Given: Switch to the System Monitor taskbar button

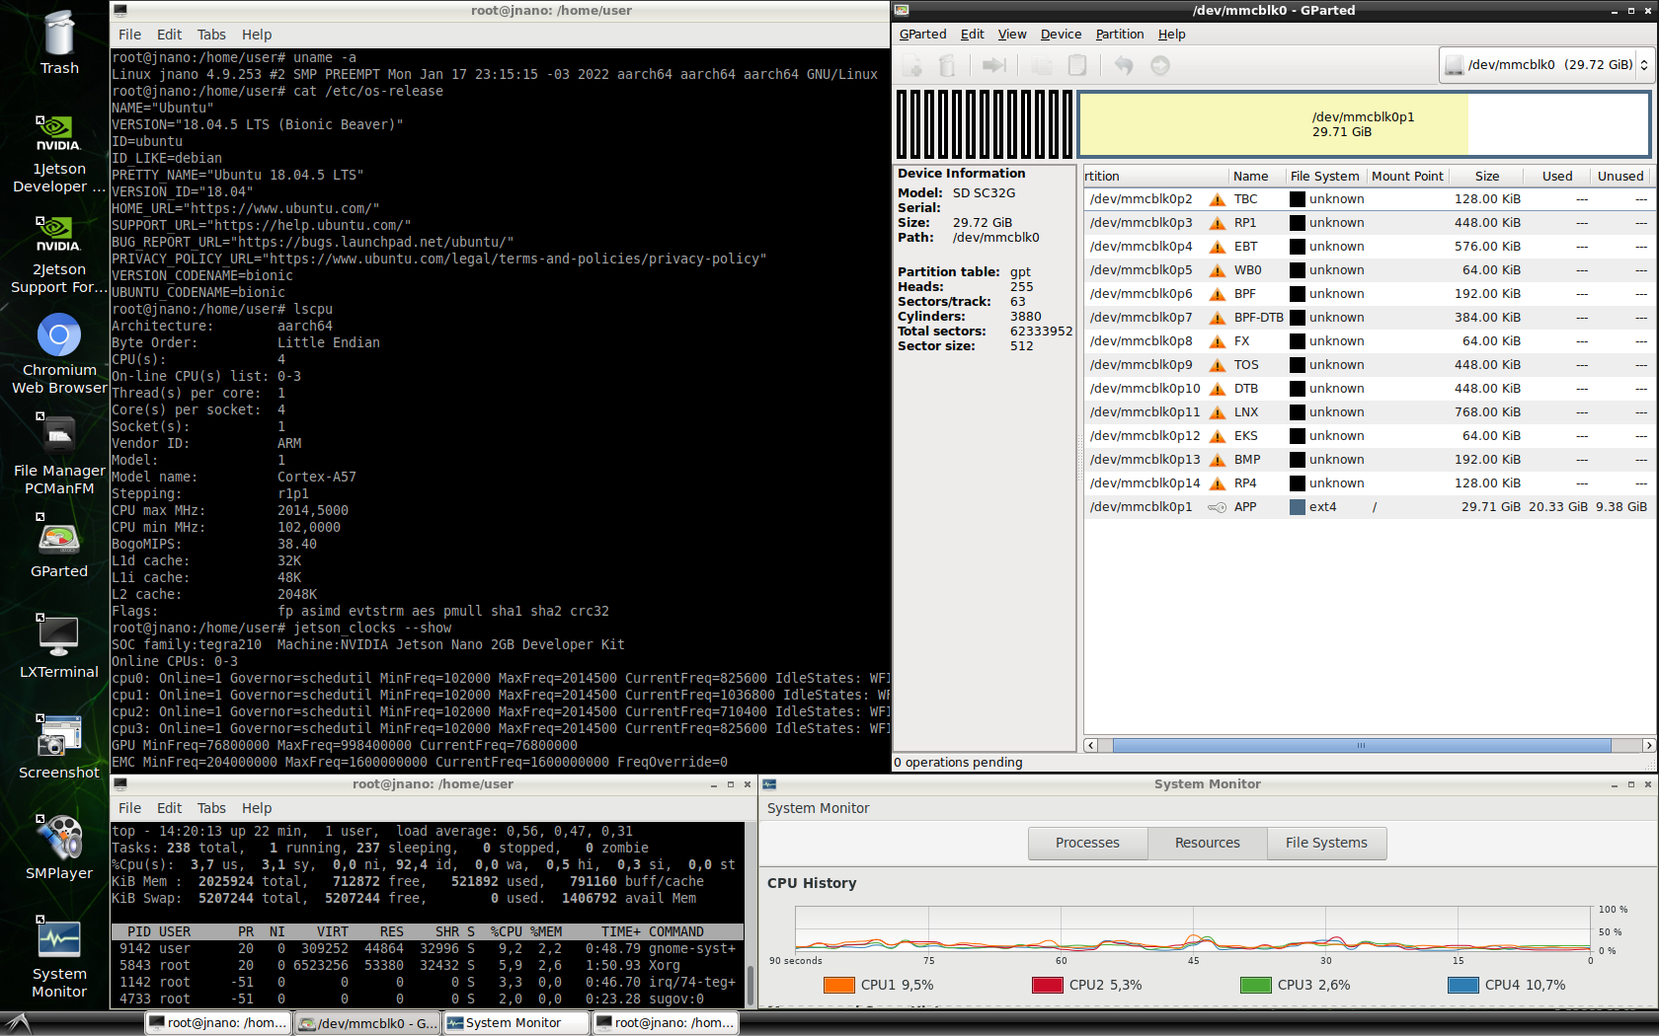Looking at the screenshot, I should [515, 1023].
